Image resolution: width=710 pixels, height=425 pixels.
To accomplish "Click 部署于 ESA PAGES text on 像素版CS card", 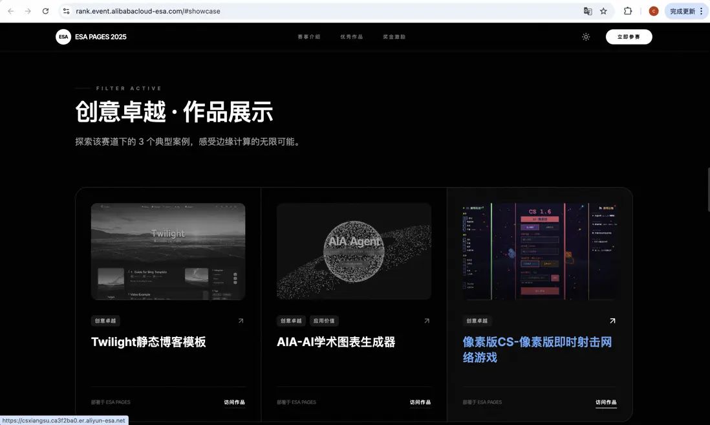I will coord(482,402).
